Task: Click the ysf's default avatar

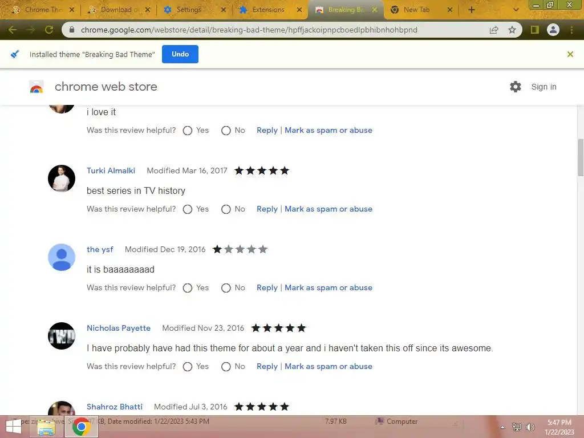Action: coord(62,257)
